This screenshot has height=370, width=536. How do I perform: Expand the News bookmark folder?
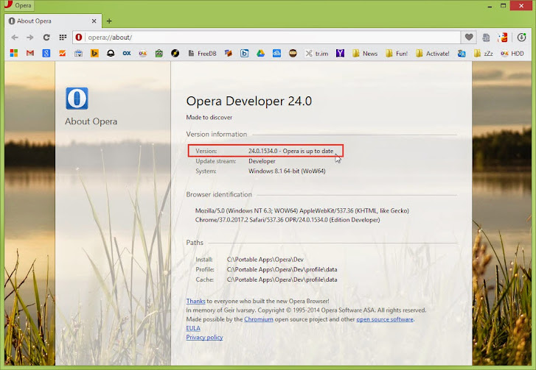coord(365,53)
